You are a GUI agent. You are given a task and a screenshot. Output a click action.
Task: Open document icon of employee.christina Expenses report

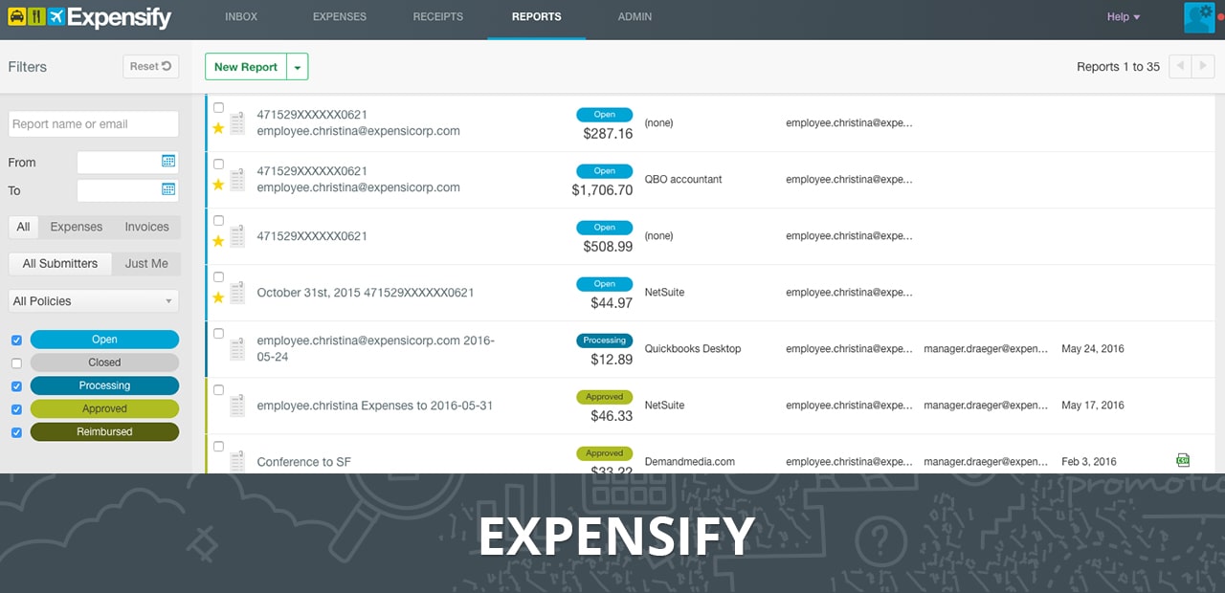[237, 406]
